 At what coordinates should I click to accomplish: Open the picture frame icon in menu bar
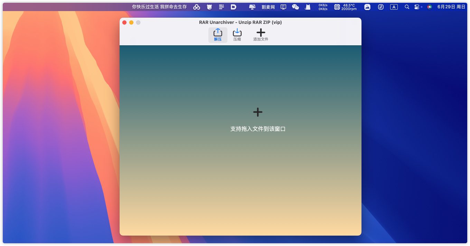(x=367, y=7)
